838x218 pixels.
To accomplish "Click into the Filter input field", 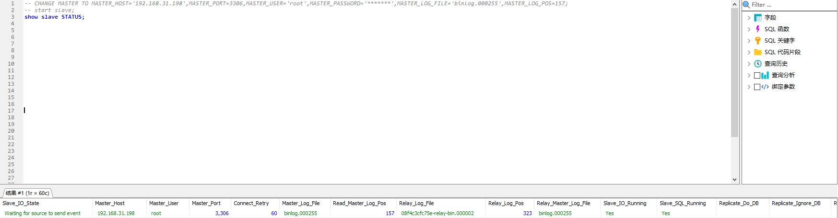I will click(x=791, y=5).
